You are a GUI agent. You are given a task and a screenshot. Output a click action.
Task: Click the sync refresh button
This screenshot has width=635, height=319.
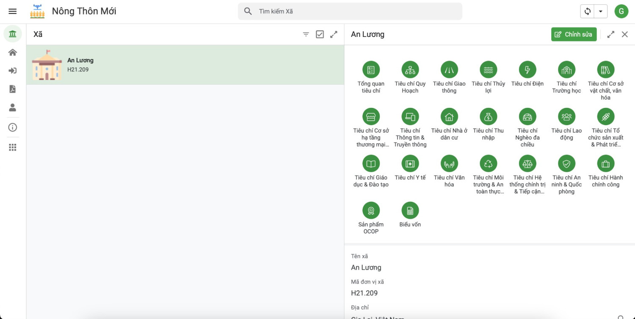(588, 11)
